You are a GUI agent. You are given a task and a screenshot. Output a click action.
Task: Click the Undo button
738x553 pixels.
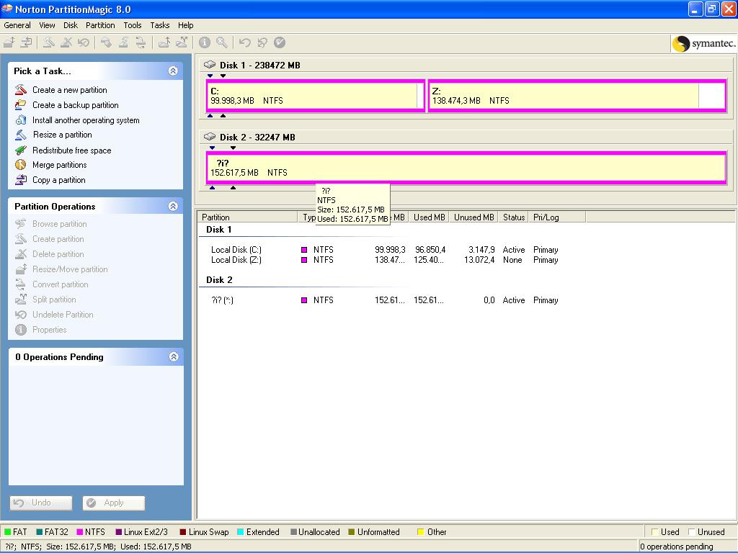coord(41,503)
